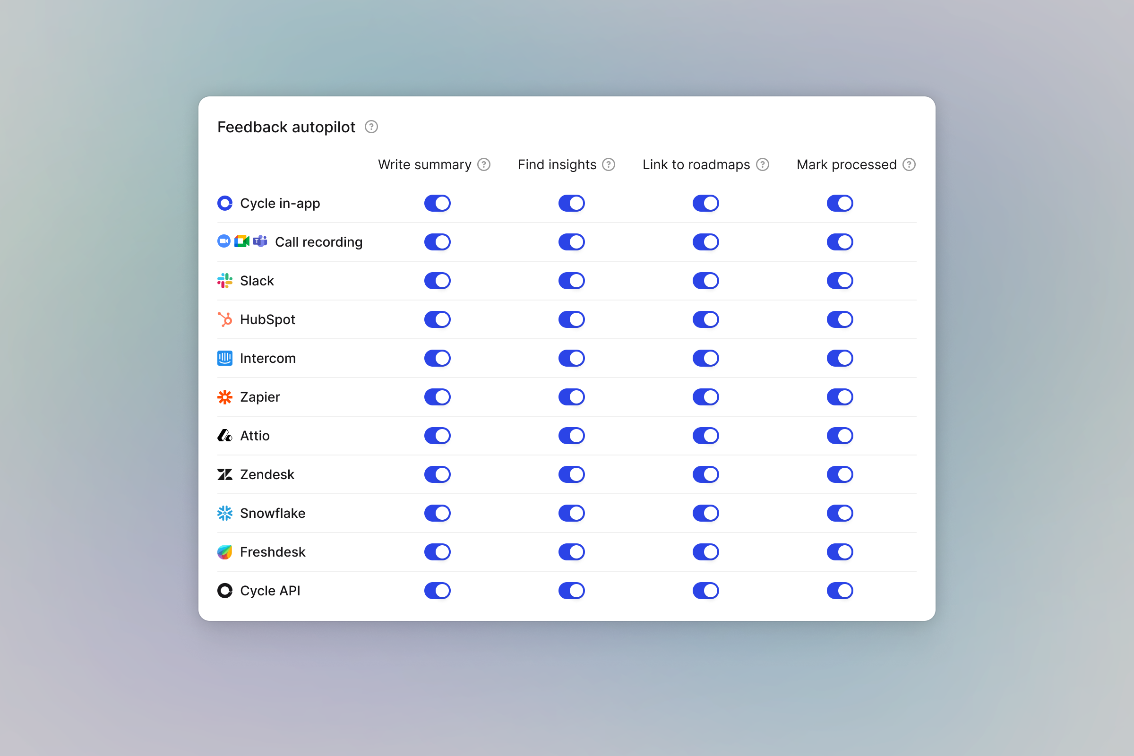Toggle Link to roadmaps for Cycle API
The width and height of the screenshot is (1134, 756).
tap(706, 591)
